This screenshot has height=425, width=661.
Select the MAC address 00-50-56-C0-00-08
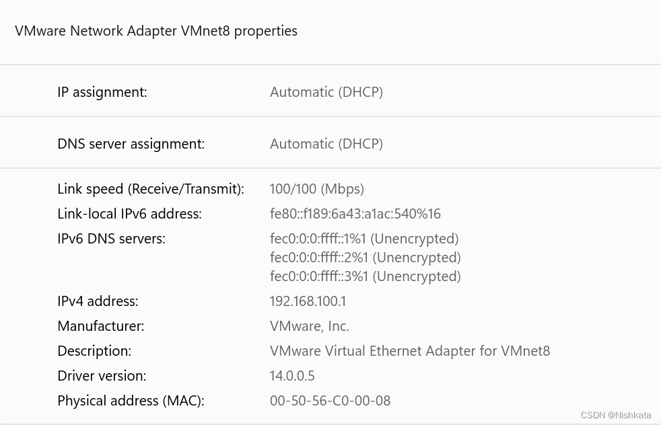330,400
